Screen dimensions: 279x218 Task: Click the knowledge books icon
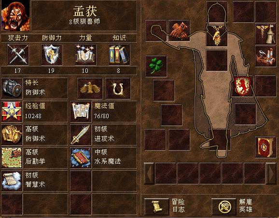[x=119, y=54]
